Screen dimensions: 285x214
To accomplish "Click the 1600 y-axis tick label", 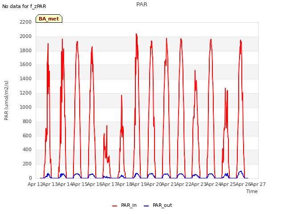I will click(x=26, y=64).
